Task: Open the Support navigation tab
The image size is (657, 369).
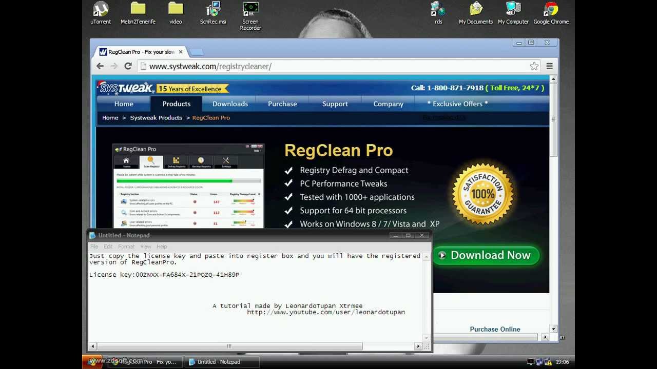Action: tap(335, 104)
